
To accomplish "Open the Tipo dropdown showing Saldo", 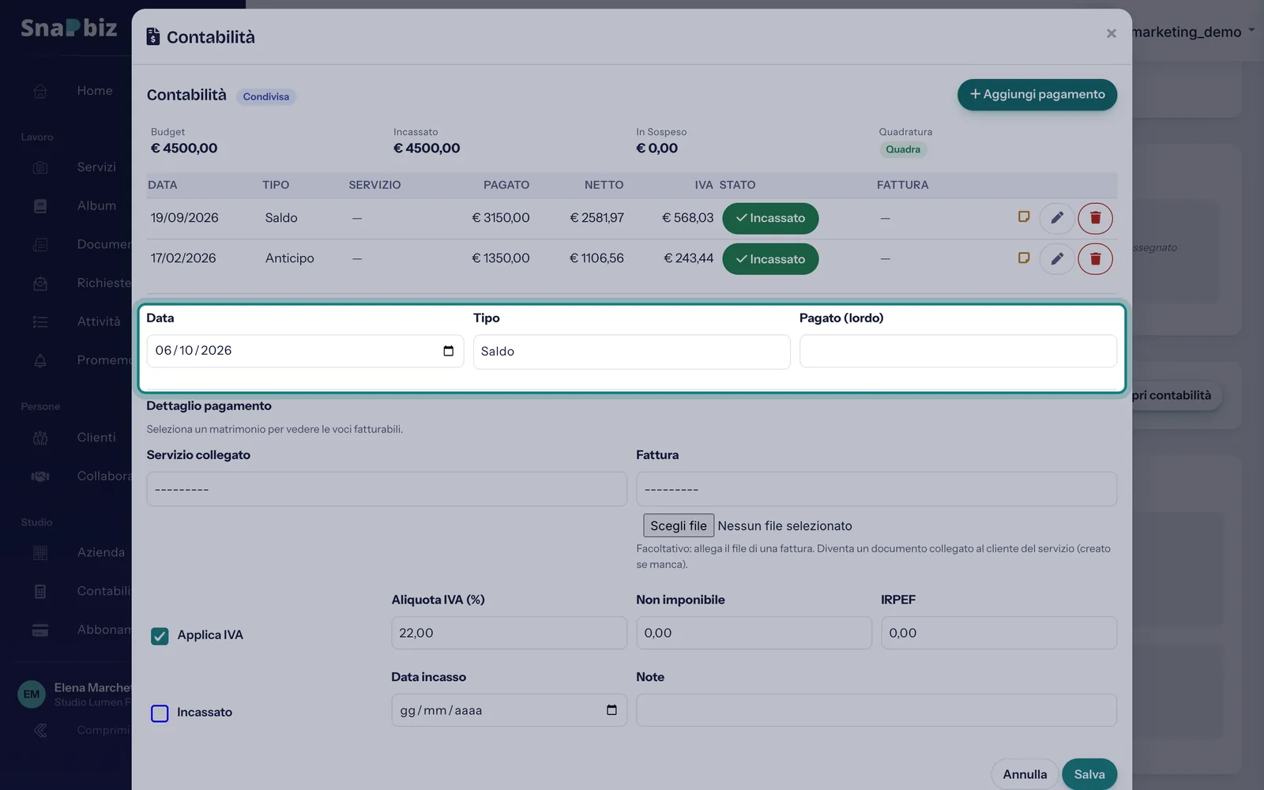I will coord(631,352).
